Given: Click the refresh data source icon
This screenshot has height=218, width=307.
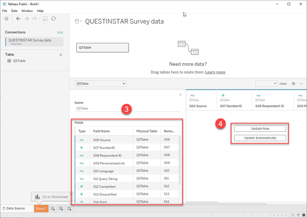Looking at the screenshot, I should (x=53, y=19).
